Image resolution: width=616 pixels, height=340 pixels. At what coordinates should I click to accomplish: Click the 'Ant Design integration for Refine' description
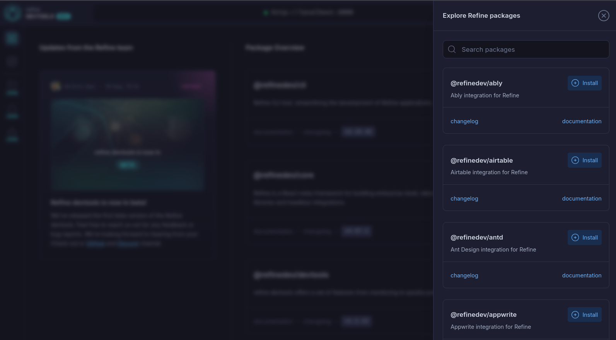point(493,250)
